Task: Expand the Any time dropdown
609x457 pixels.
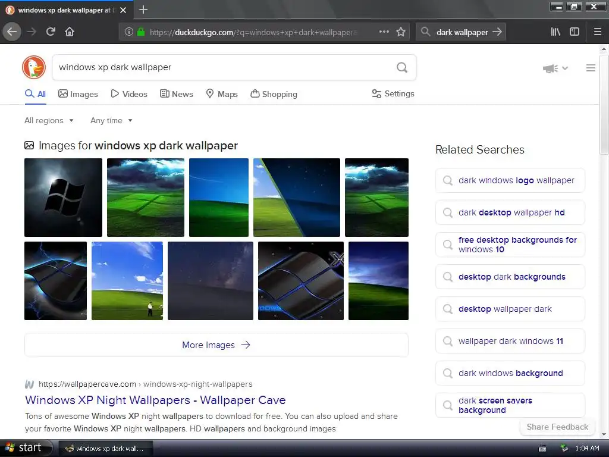Action: pos(111,120)
